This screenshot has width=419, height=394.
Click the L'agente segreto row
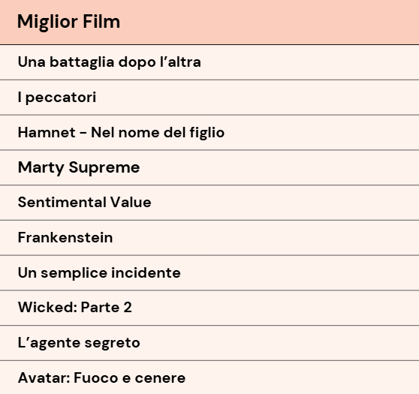209,343
